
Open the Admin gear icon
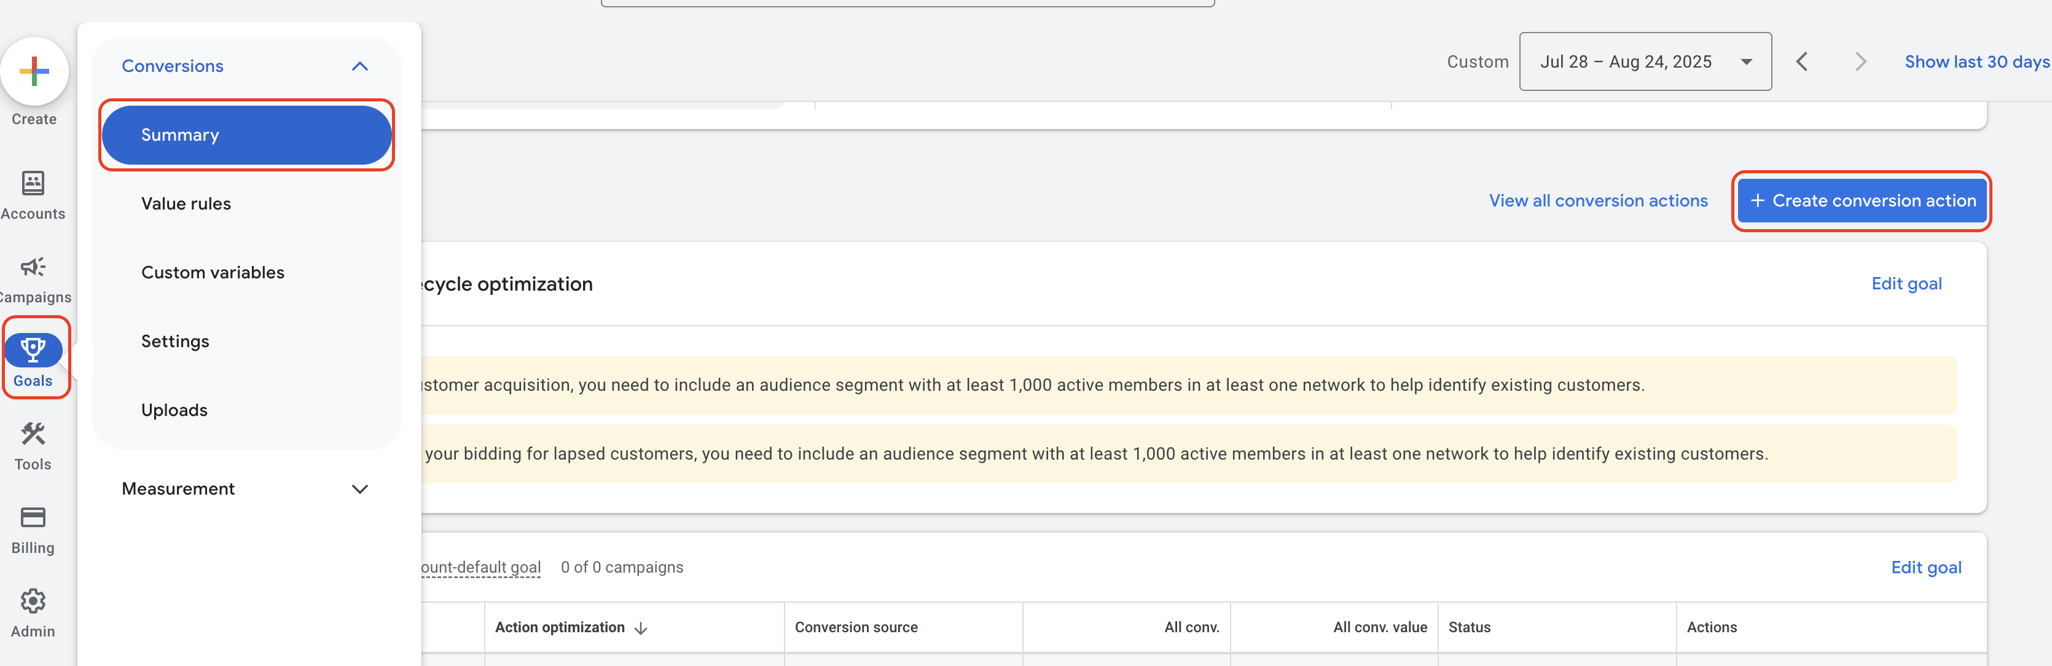coord(33,601)
